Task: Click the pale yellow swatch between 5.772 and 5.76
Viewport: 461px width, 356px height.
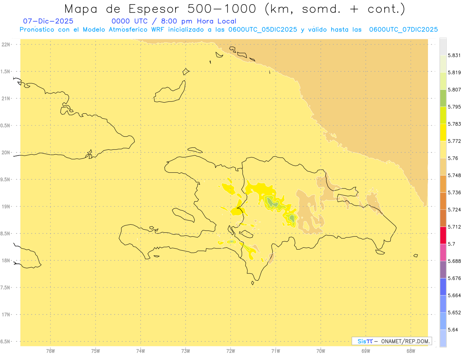Action: pyautogui.click(x=443, y=149)
